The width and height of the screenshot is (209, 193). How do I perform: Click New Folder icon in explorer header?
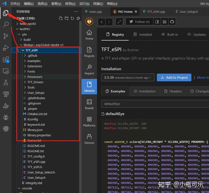tap(67, 18)
